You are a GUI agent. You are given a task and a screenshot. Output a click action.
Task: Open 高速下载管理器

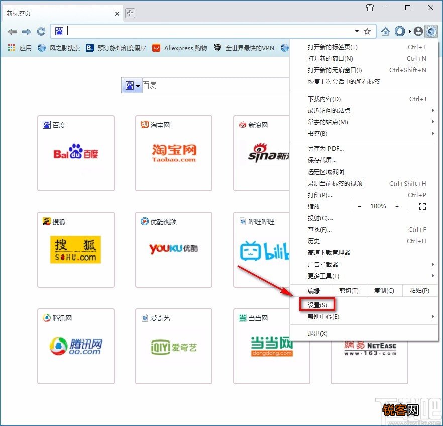[x=365, y=252]
